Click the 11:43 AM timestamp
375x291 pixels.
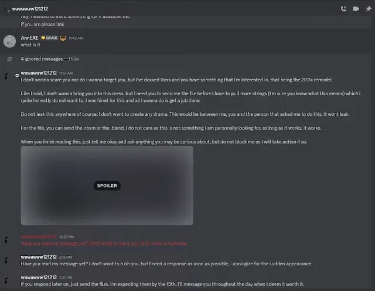click(x=76, y=37)
